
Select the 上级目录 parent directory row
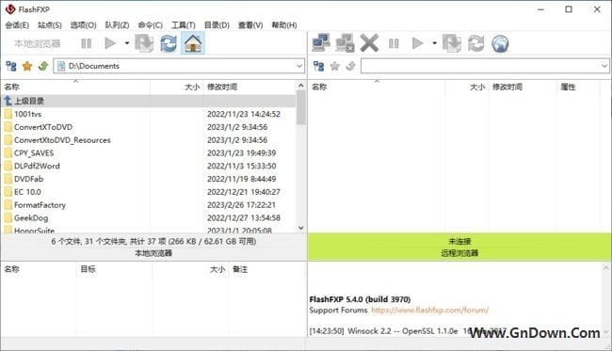pyautogui.click(x=149, y=101)
